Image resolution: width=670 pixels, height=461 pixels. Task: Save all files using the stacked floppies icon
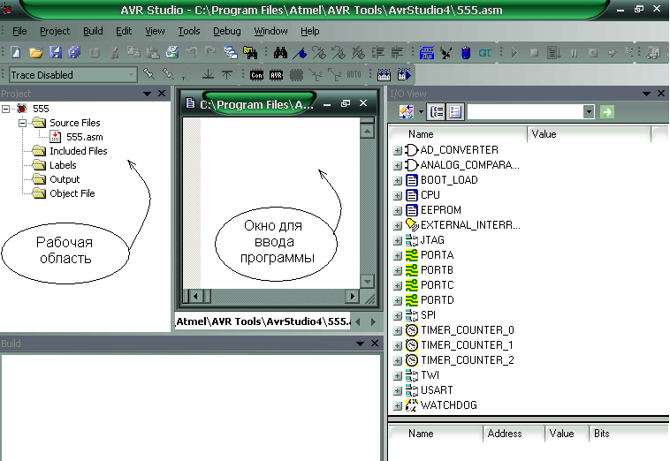coord(74,52)
